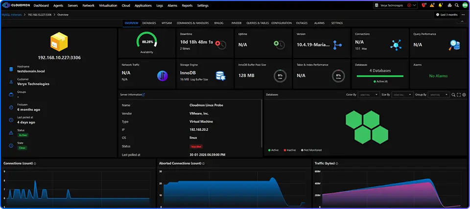The width and height of the screenshot is (470, 209).
Task: Click the green Active status badge
Action: (x=23, y=135)
